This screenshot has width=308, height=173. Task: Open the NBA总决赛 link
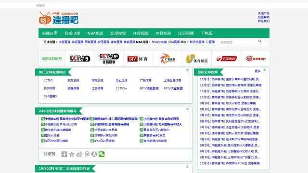click(159, 42)
